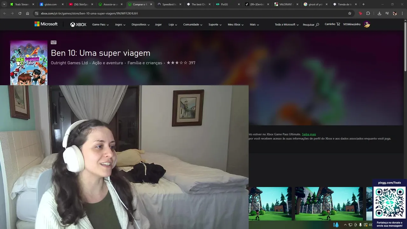Expand Toda a Microsoft menu
The image size is (407, 229).
pyautogui.click(x=287, y=24)
